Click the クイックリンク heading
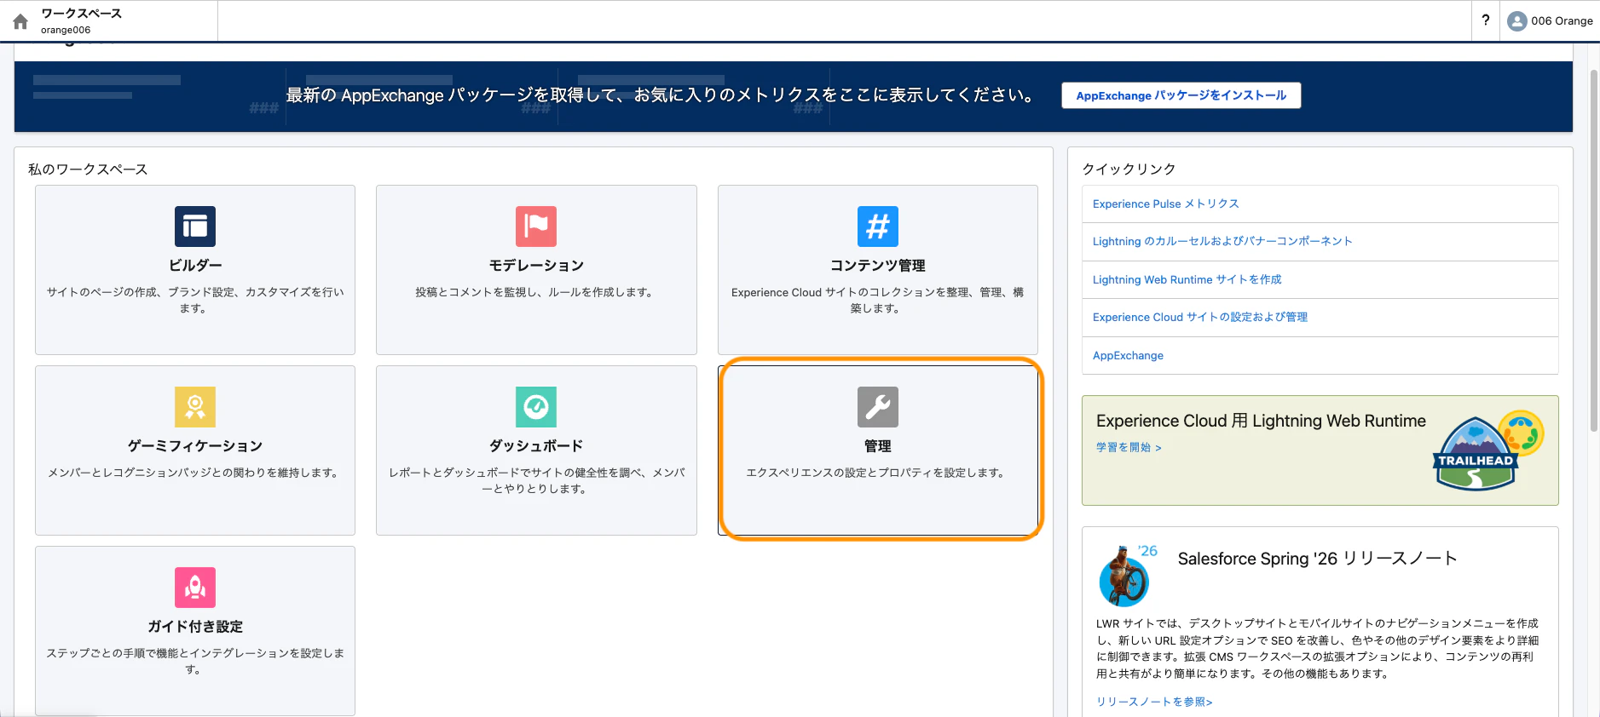 1129,169
